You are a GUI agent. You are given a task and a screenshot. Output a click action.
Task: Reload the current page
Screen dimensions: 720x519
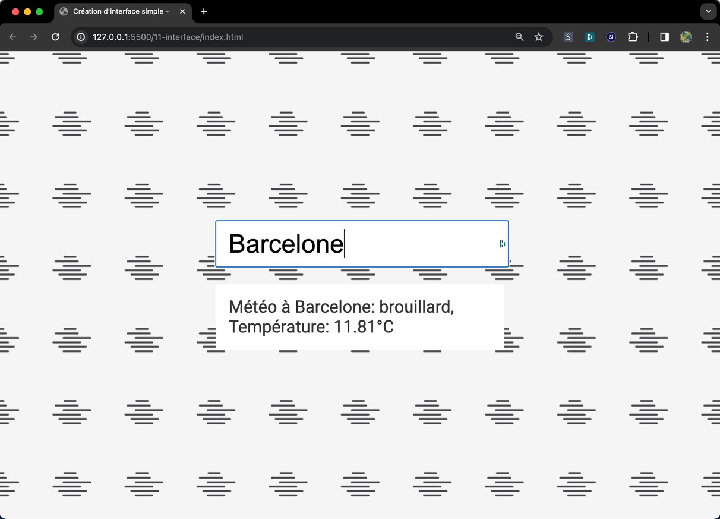point(55,37)
